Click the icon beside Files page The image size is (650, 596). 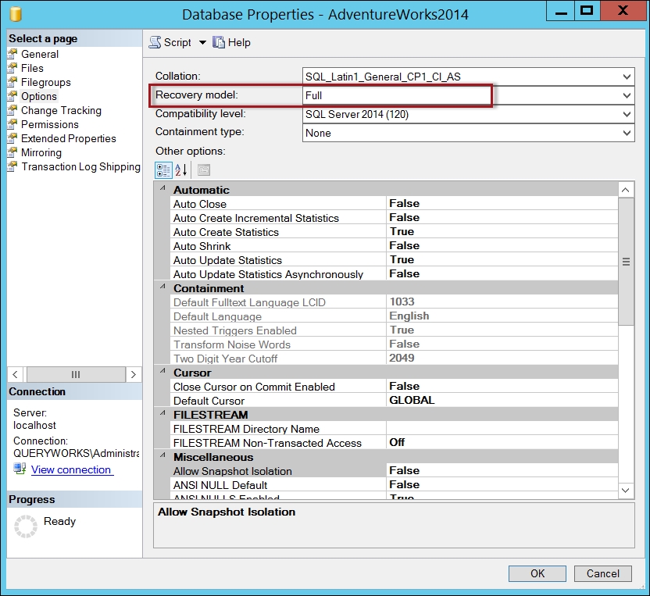click(12, 68)
